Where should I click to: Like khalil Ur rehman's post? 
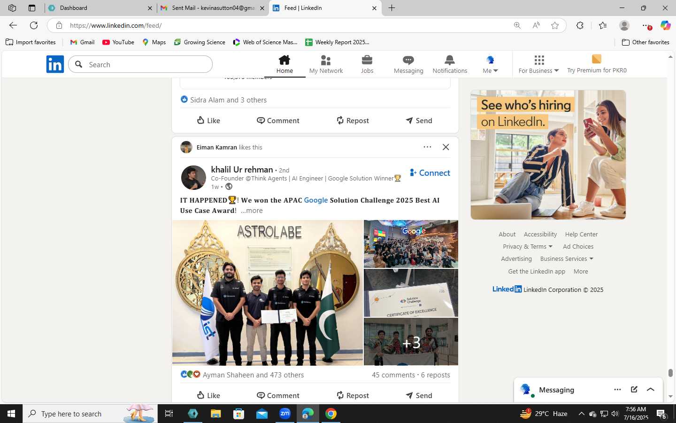[x=208, y=395]
